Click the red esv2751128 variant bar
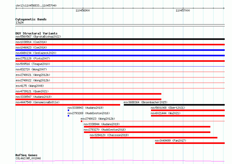 [x=120, y=61]
